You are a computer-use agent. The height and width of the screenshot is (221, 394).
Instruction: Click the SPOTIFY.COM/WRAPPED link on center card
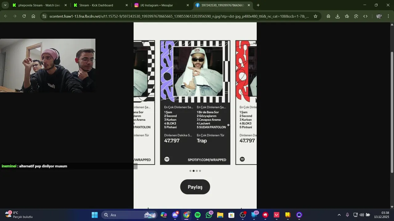[x=207, y=160]
